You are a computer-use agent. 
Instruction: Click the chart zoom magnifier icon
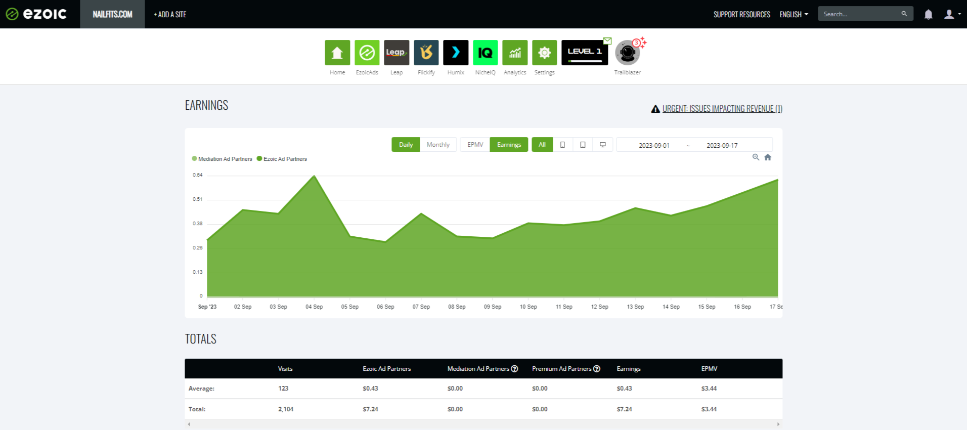tap(756, 157)
